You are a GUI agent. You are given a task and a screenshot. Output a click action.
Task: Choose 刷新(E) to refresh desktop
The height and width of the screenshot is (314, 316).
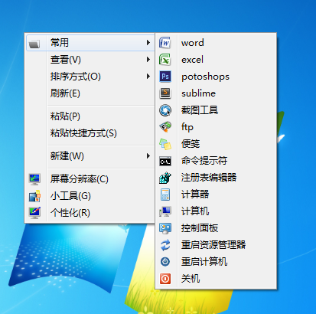pos(90,93)
